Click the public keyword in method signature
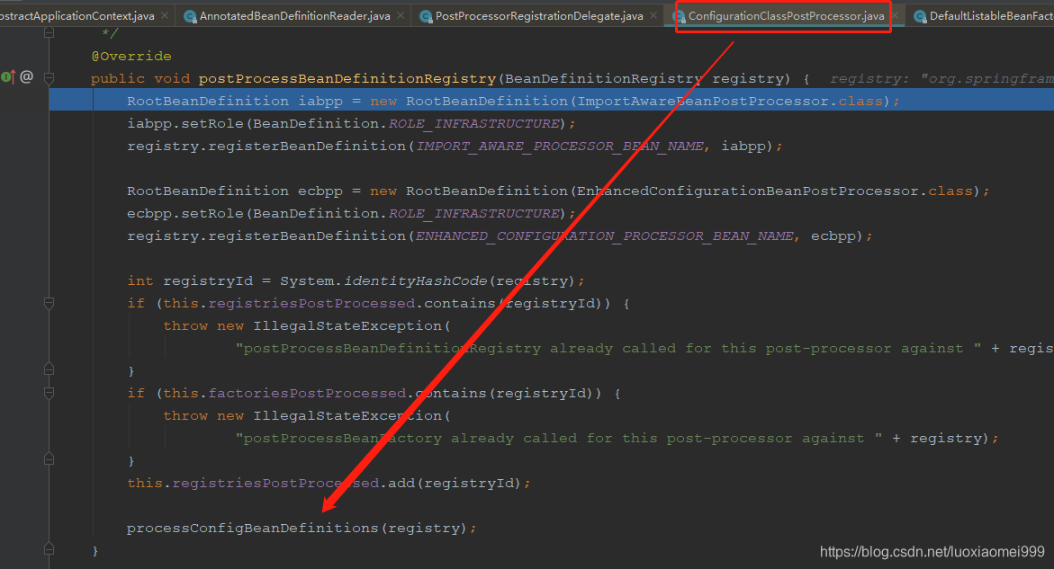1054x569 pixels. pos(118,78)
